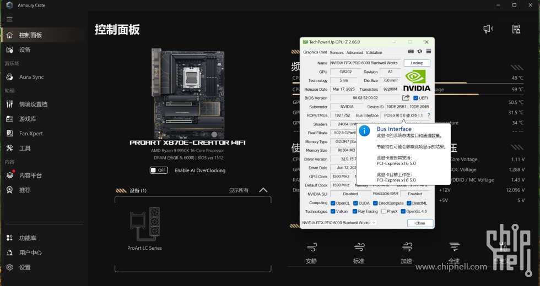
Task: Click the 用户中心 bell icon
Action: (10, 252)
